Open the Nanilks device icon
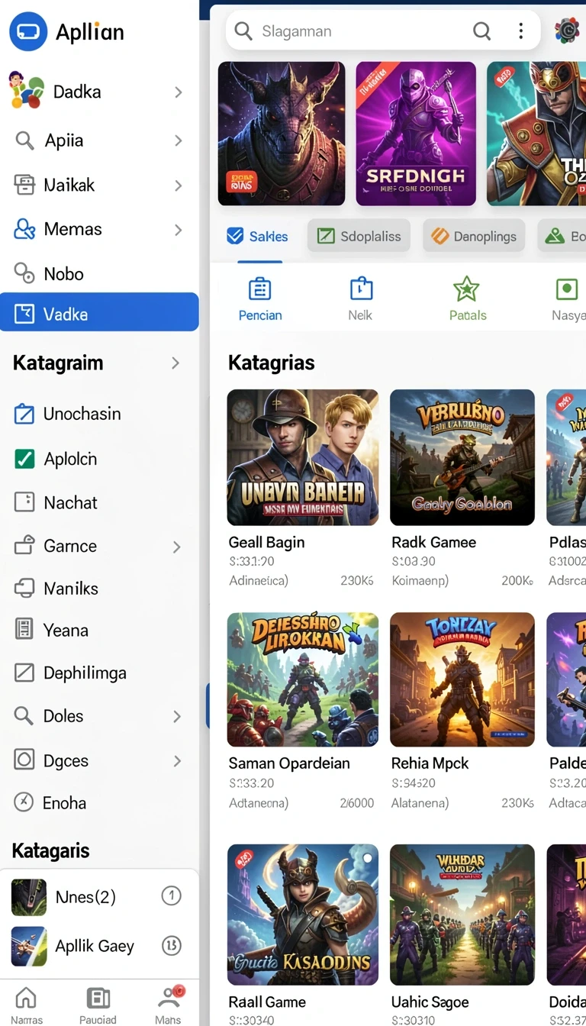The width and height of the screenshot is (586, 1026). [24, 589]
